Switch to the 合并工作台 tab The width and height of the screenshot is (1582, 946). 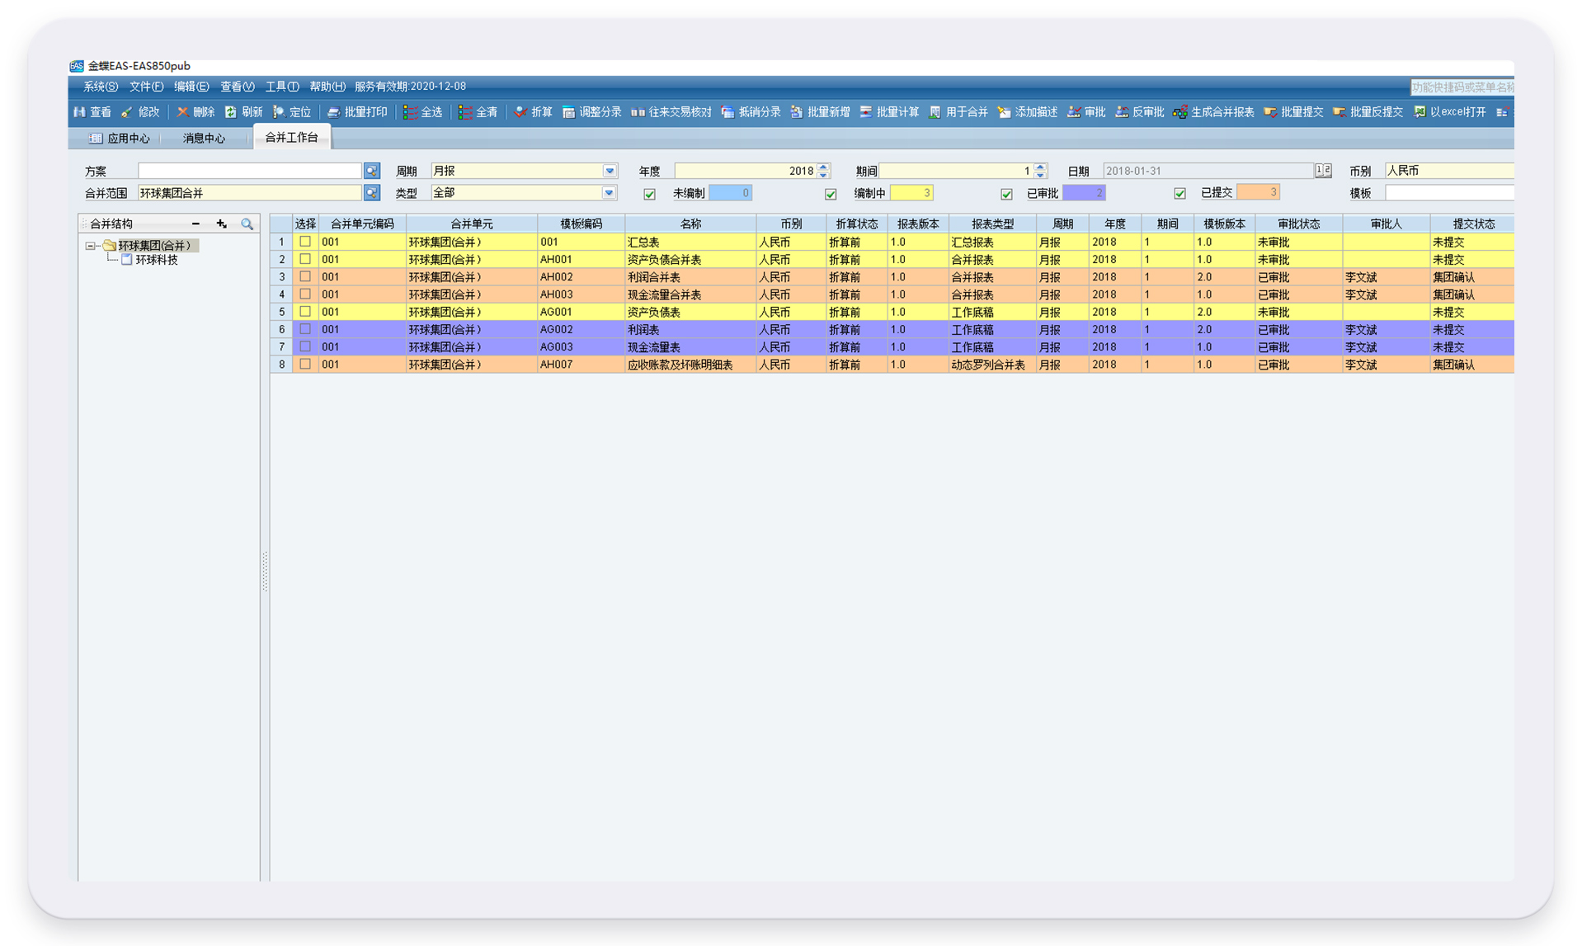291,138
